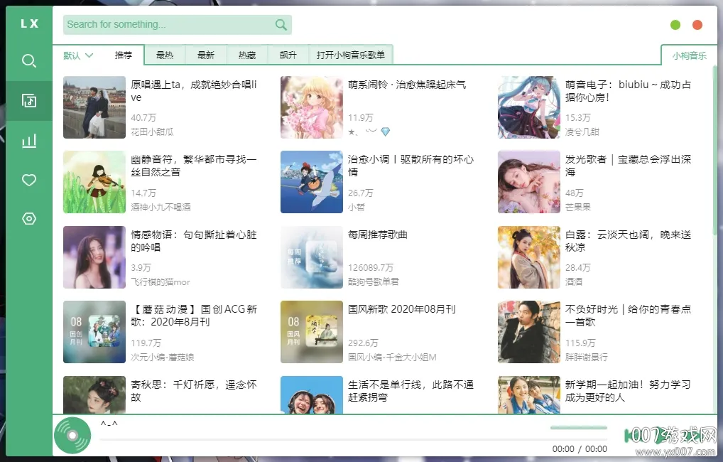This screenshot has width=723, height=462.
Task: Click inside the search input field
Action: (x=163, y=24)
